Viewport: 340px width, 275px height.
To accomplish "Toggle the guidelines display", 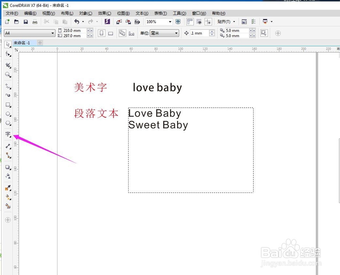I will tap(208, 21).
